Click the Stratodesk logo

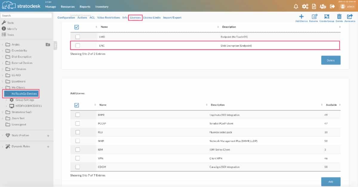[21, 6]
